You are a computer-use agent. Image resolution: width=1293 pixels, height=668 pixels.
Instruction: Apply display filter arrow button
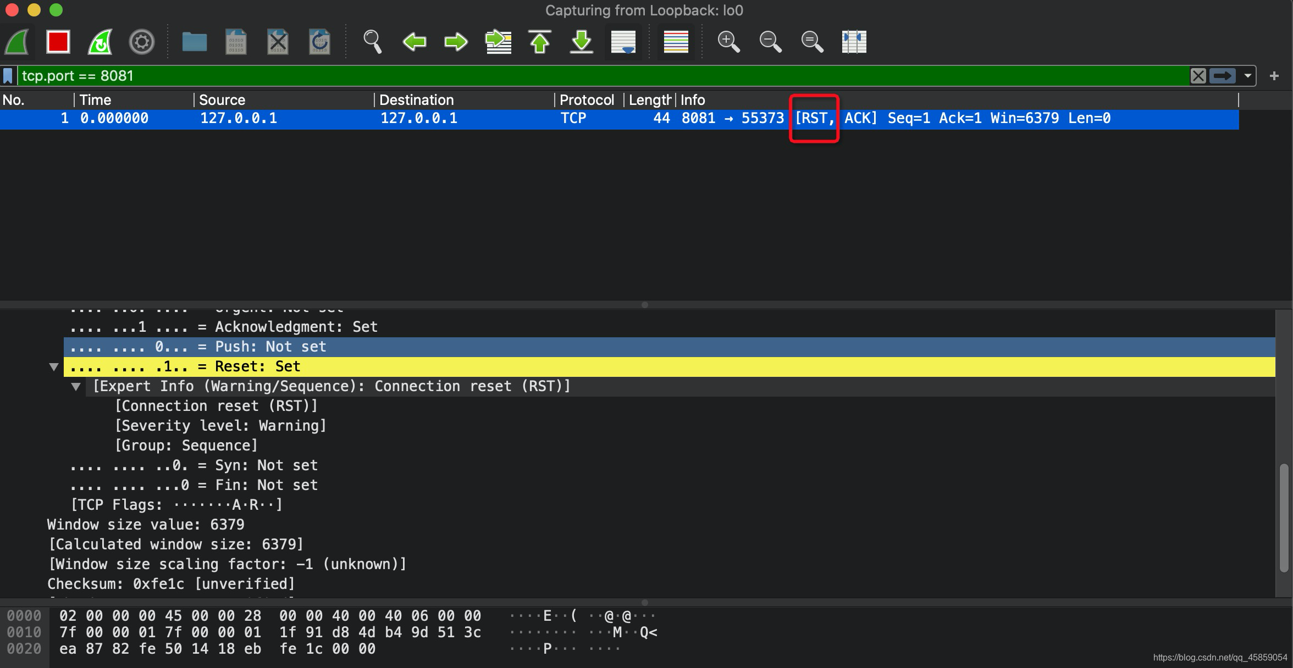[x=1223, y=76]
